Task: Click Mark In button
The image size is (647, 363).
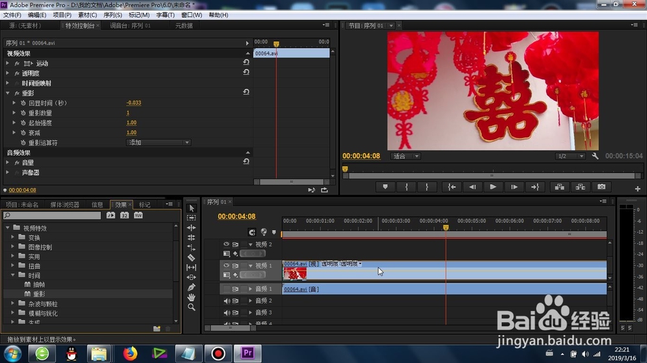Action: (x=406, y=187)
